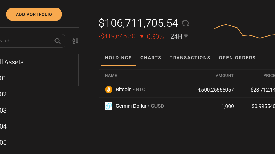
Task: Open the 24H time period dropdown
Action: pos(179,36)
